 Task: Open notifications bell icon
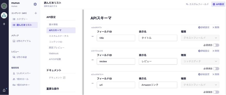point(4,90)
